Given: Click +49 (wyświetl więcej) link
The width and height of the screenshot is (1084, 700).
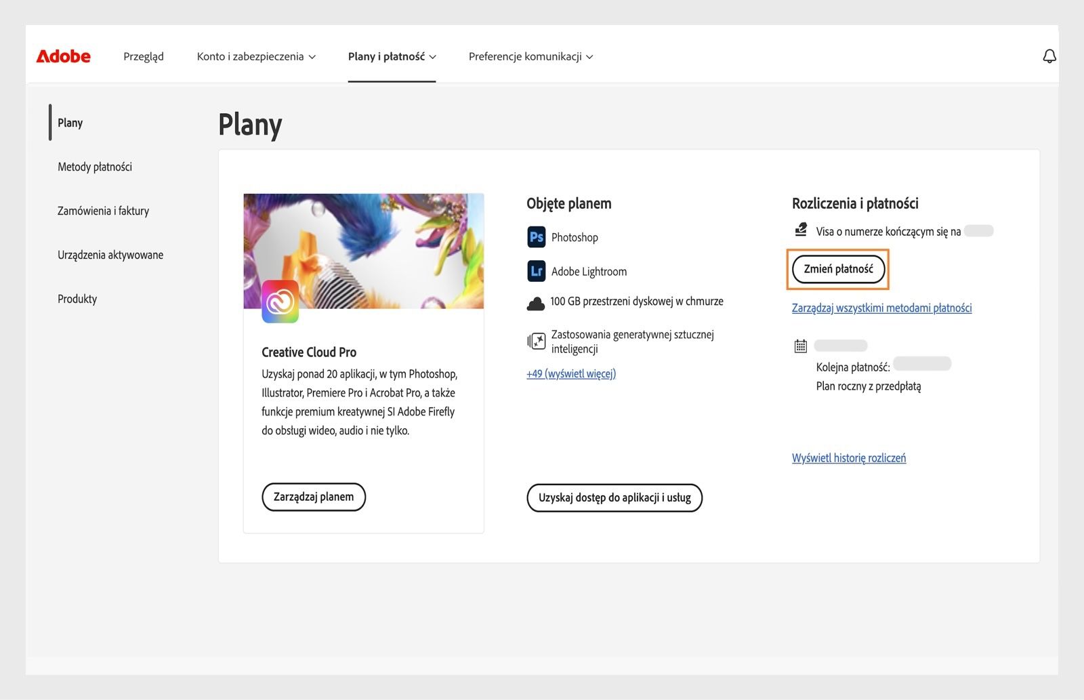Looking at the screenshot, I should [571, 373].
